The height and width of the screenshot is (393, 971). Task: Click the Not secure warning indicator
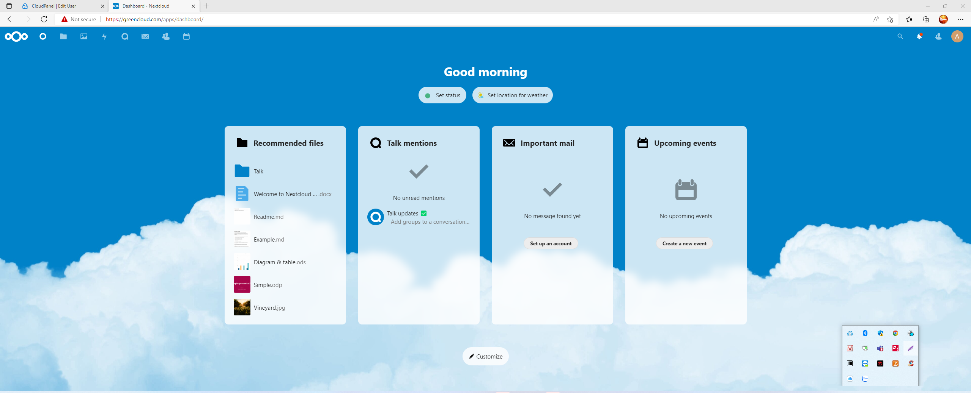(x=79, y=19)
